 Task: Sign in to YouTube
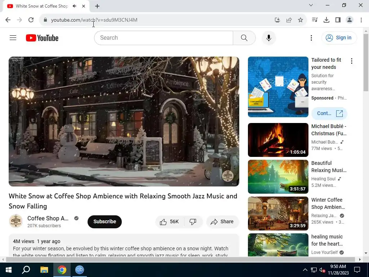click(339, 38)
